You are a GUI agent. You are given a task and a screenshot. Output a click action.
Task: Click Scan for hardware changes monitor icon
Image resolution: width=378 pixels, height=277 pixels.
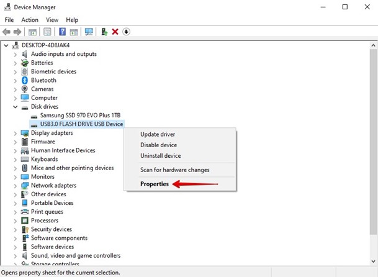(x=89, y=32)
